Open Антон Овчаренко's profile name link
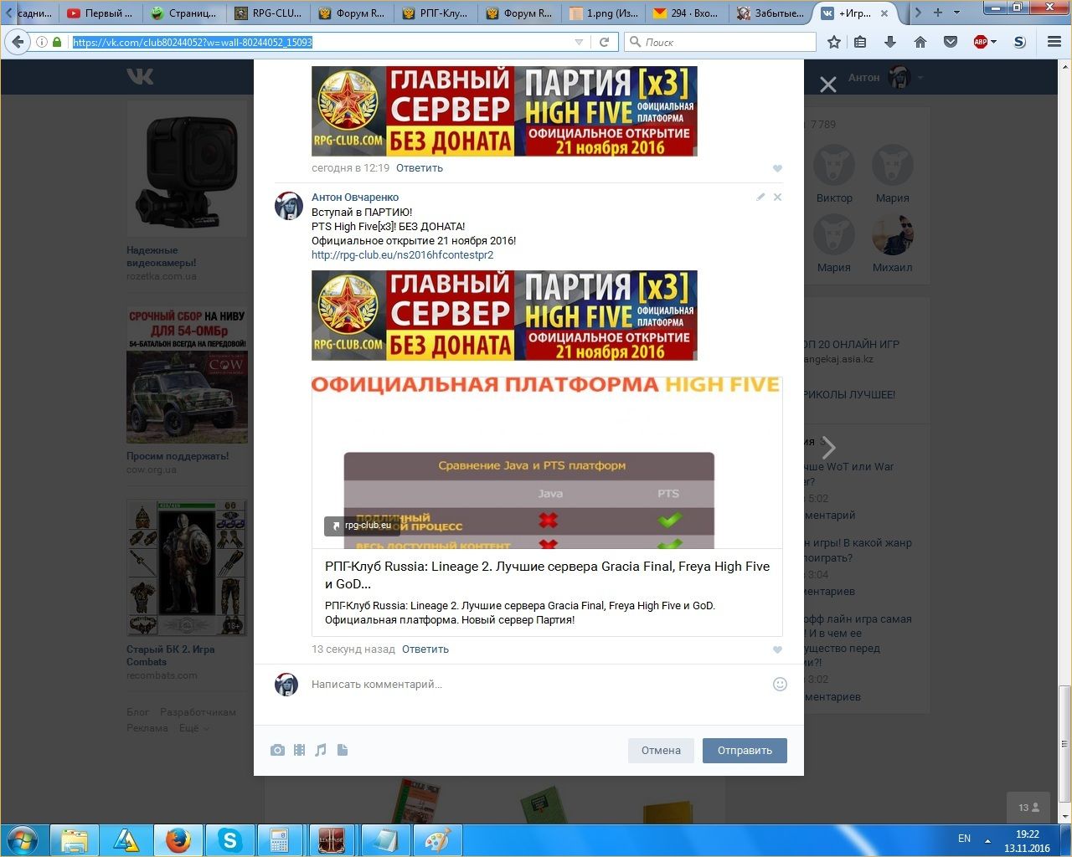 click(355, 198)
